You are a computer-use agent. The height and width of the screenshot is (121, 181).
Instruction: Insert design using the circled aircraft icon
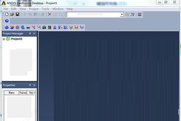click(x=18, y=28)
